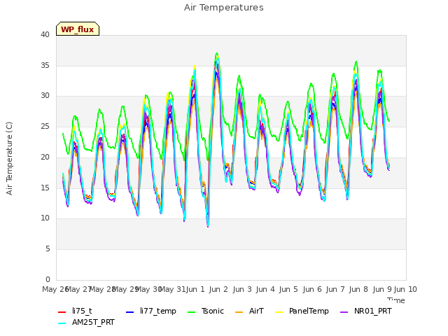
Task: Click the 0 y-axis tick label
Action: 48,279
